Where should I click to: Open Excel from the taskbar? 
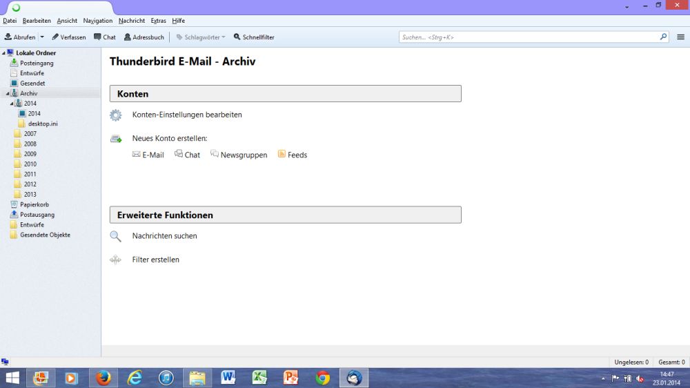pos(259,378)
